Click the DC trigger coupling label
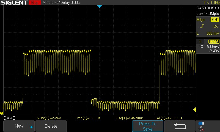The width and height of the screenshot is (220, 132). tap(216, 26)
